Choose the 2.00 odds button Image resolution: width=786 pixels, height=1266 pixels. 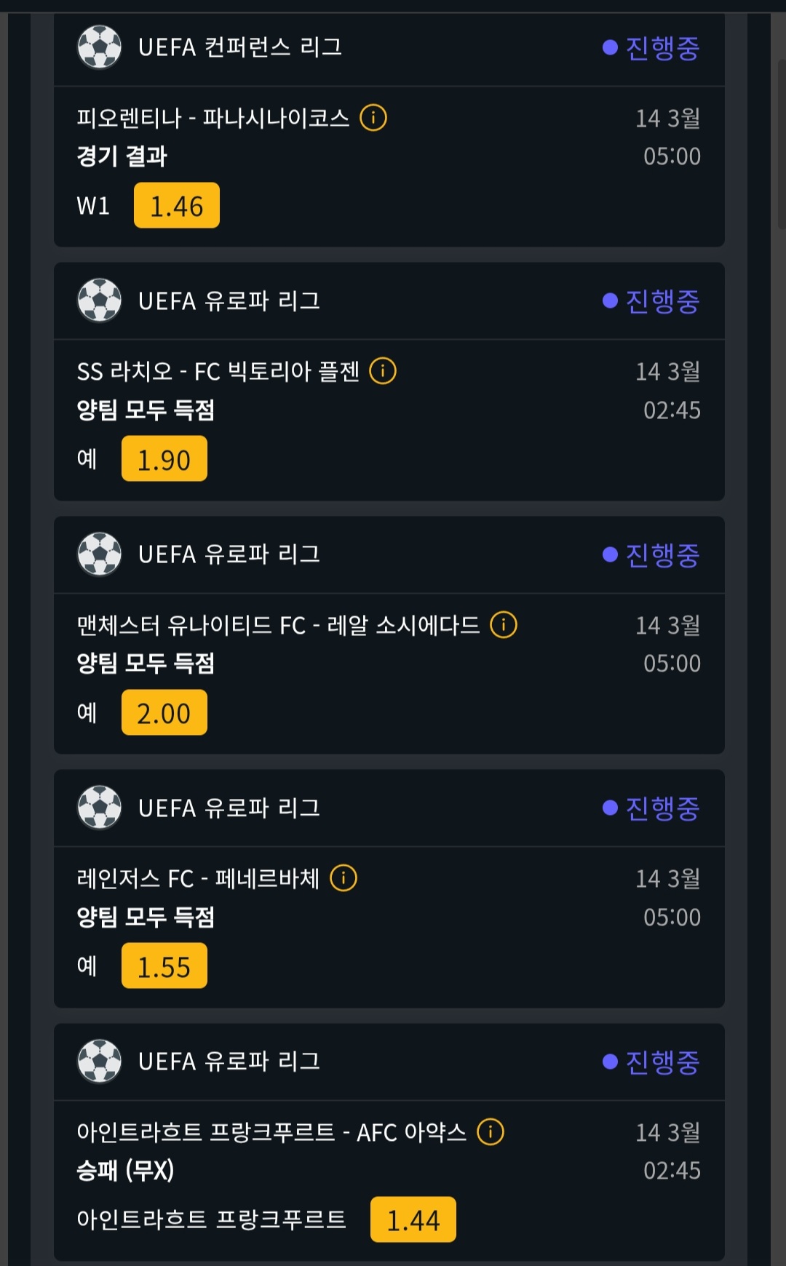click(164, 713)
